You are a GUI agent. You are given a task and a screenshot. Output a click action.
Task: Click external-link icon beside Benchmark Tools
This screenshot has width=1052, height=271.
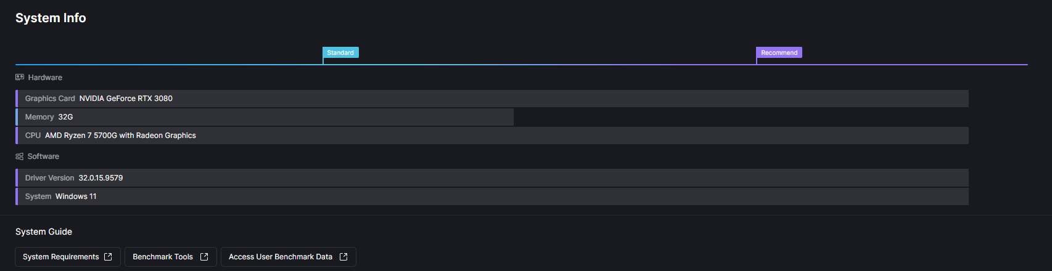204,257
